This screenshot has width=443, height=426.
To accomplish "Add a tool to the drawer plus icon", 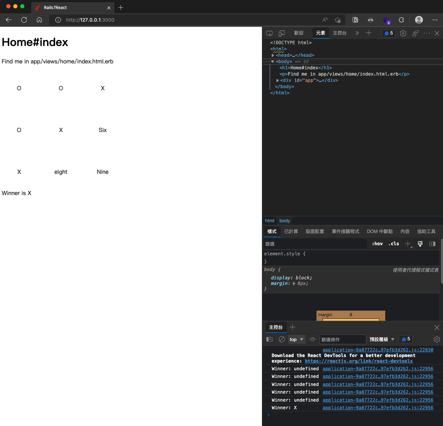I will pyautogui.click(x=293, y=327).
